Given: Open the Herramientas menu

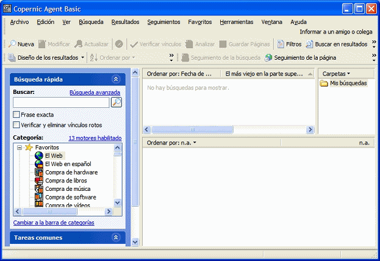Looking at the screenshot, I should coord(237,22).
